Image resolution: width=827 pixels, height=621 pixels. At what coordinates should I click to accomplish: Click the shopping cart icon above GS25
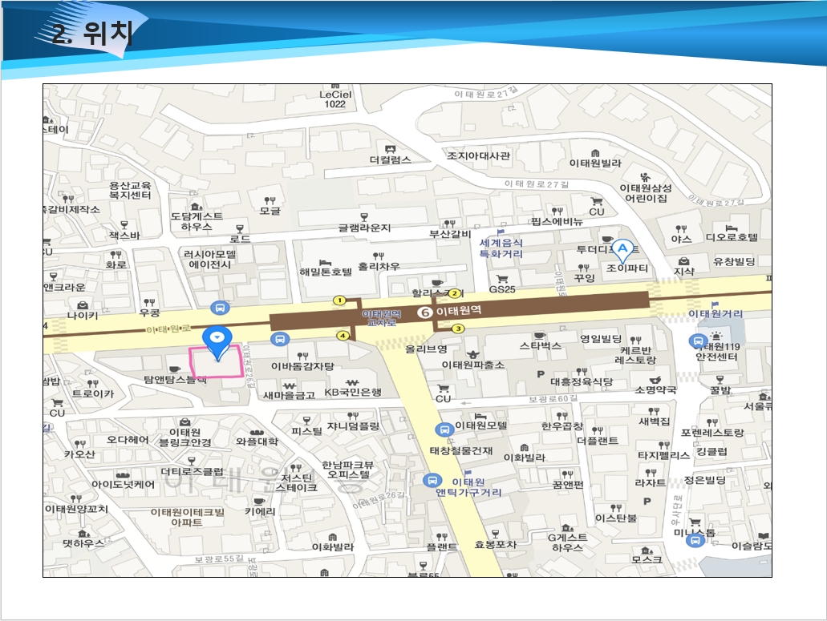coord(502,278)
